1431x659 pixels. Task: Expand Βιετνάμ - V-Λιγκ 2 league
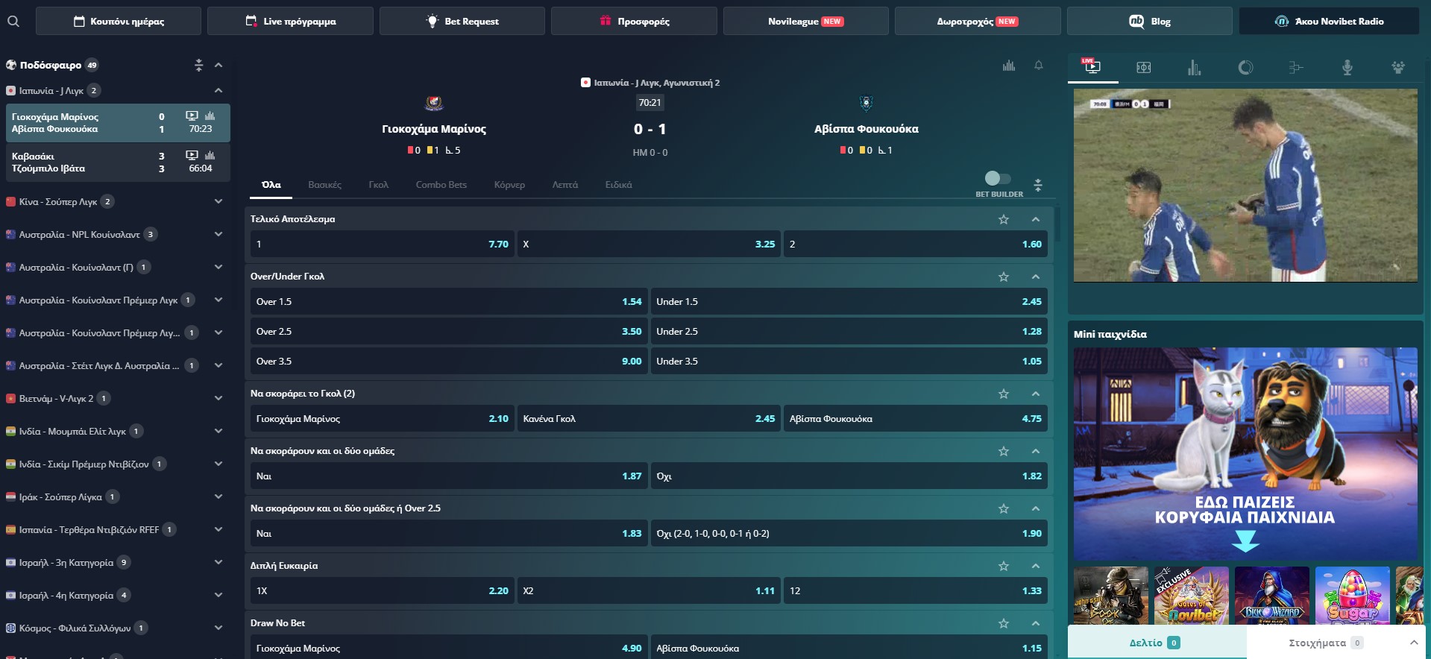[218, 398]
